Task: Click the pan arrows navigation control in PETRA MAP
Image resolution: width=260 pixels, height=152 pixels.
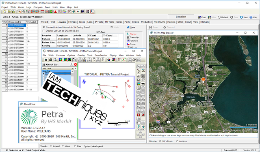Action: click(x=141, y=134)
